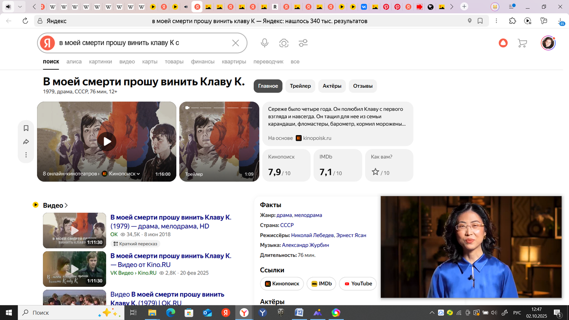Select the Трейлер tab

[x=300, y=86]
